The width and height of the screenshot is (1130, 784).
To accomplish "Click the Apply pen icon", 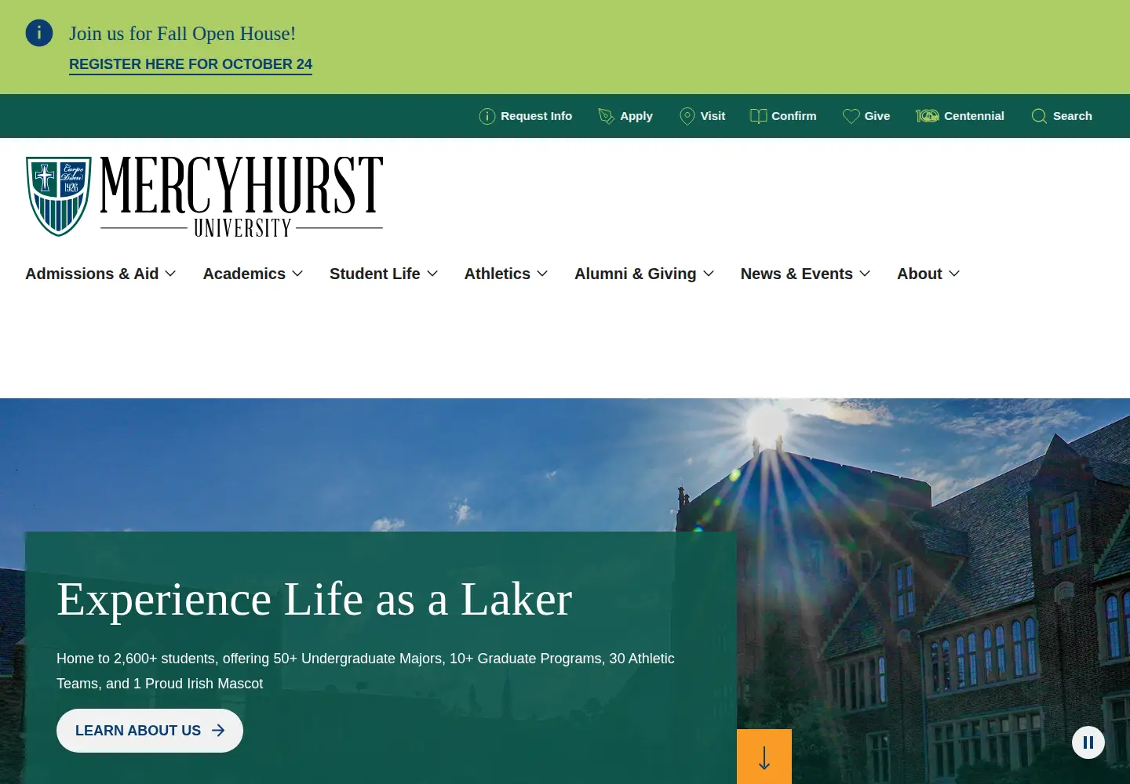I will [606, 116].
